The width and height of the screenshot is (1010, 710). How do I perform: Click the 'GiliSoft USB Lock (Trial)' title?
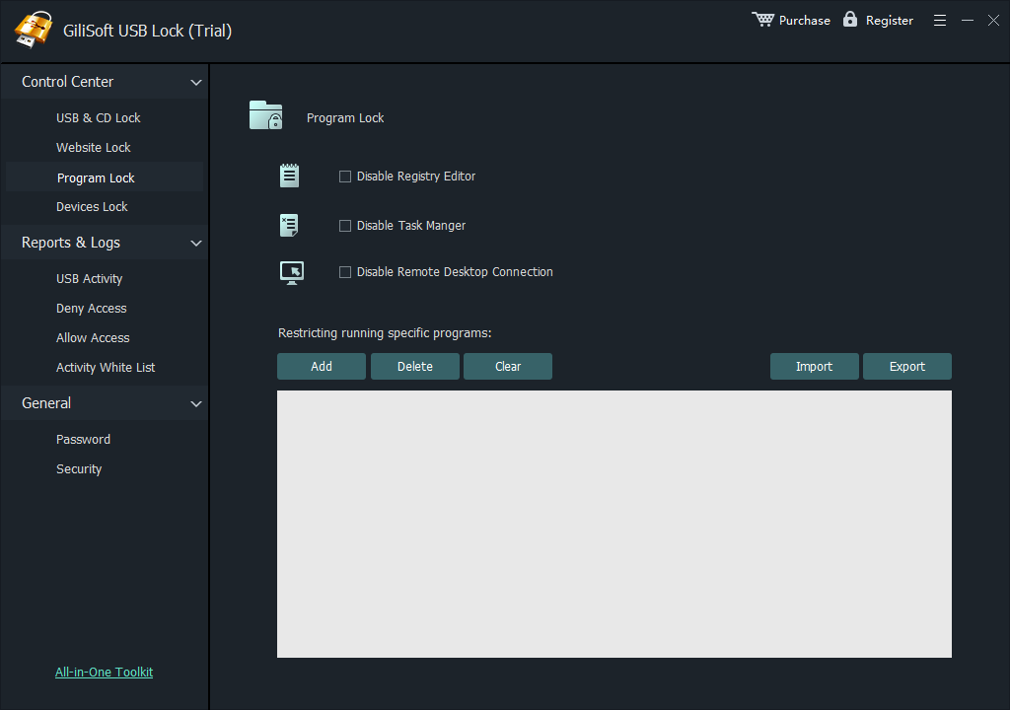tap(148, 31)
